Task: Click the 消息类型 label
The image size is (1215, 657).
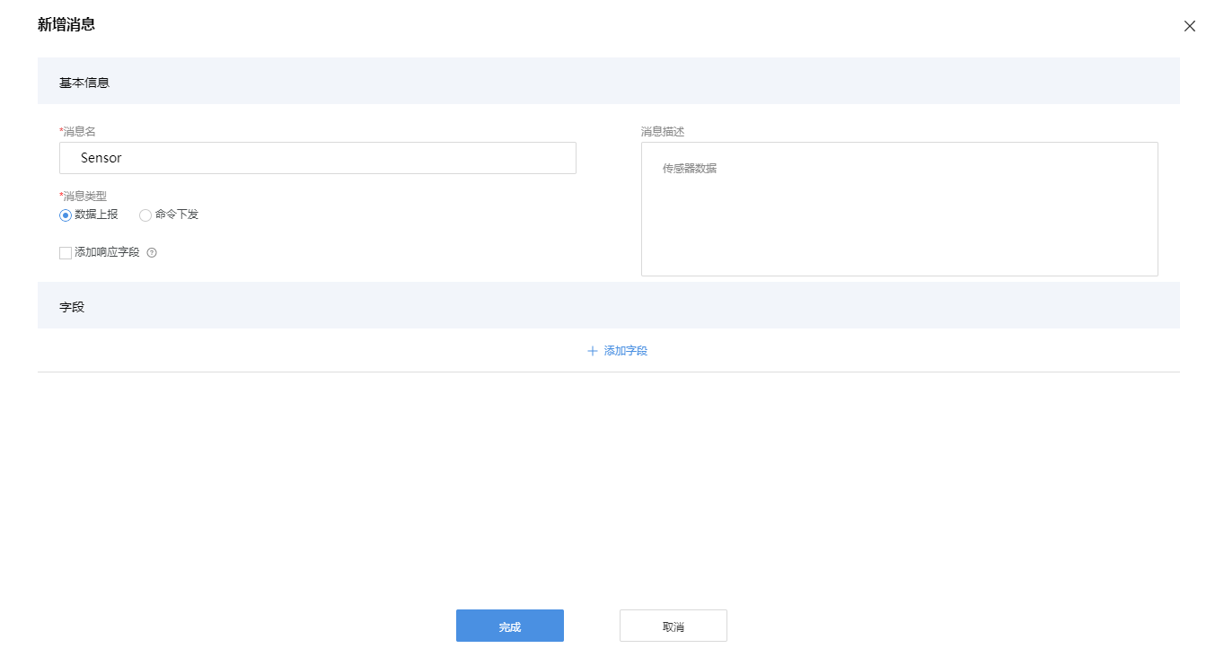Action: tap(83, 196)
